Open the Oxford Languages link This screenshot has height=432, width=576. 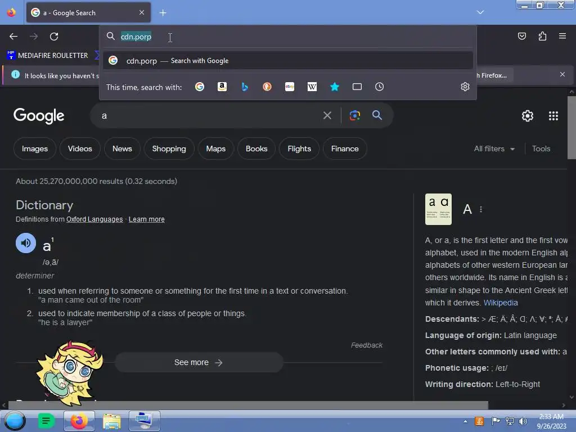[94, 219]
